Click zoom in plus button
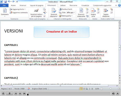This screenshot has height=96, width=121. click(119, 89)
